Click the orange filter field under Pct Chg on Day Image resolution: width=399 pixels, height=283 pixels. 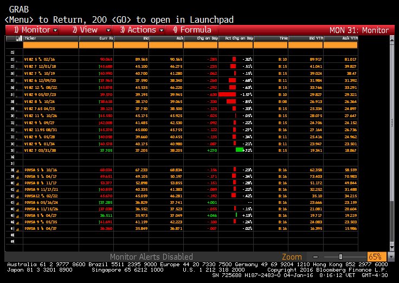click(236, 45)
